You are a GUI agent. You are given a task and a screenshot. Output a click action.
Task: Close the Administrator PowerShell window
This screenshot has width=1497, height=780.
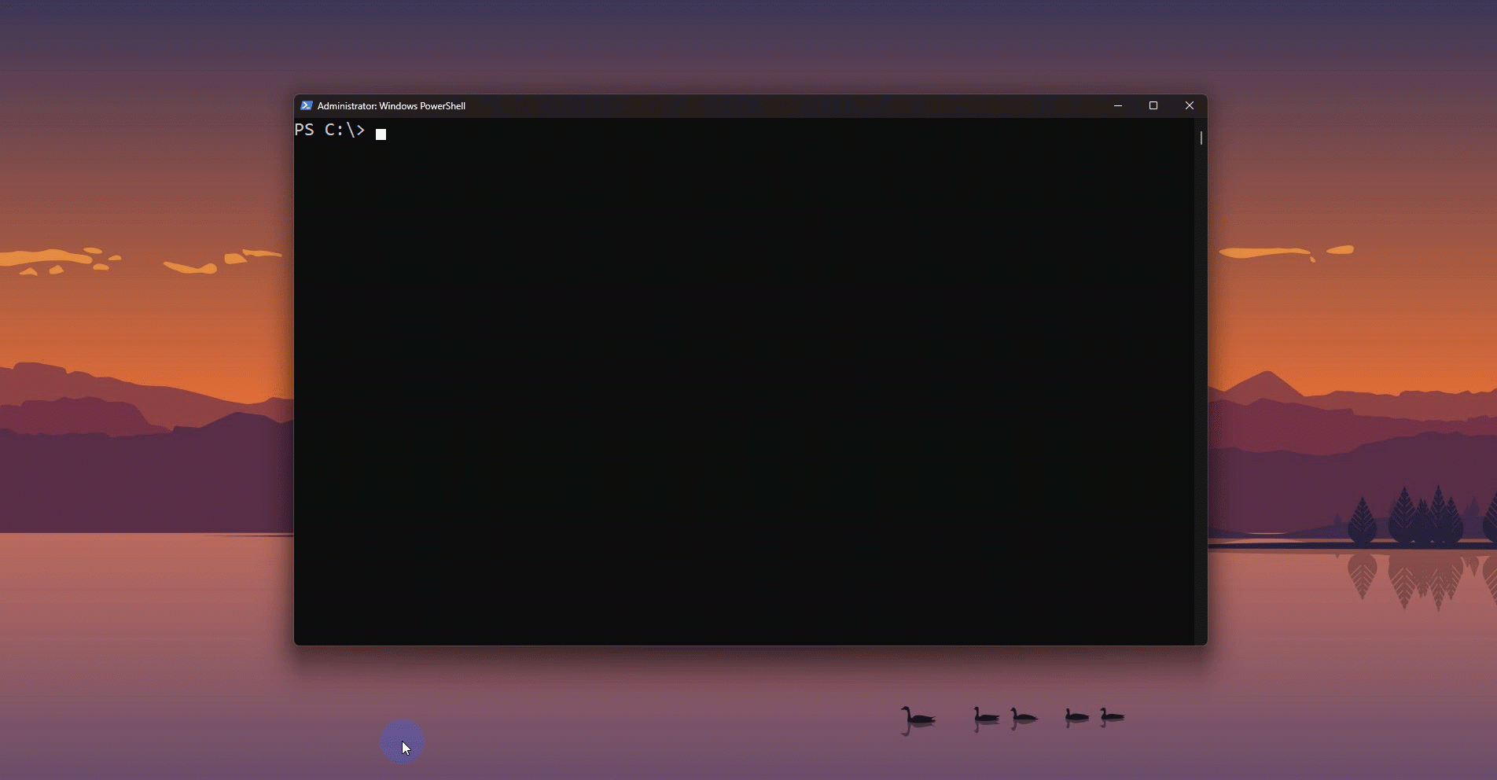pyautogui.click(x=1189, y=105)
